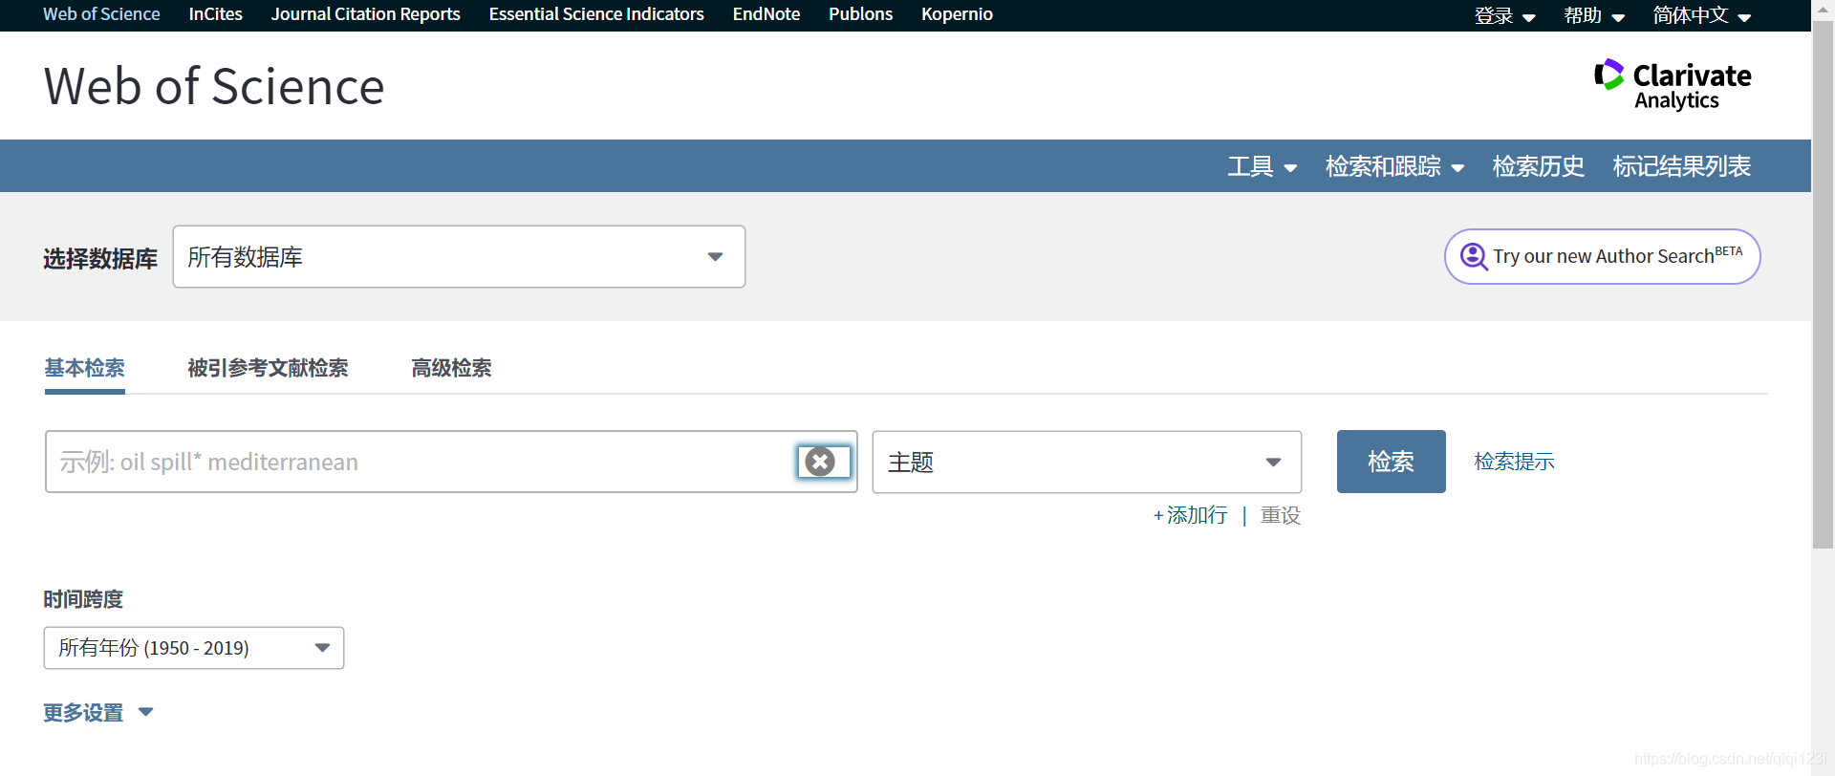Image resolution: width=1835 pixels, height=776 pixels.
Task: Click the page vertical scrollbar
Action: [x=1824, y=287]
